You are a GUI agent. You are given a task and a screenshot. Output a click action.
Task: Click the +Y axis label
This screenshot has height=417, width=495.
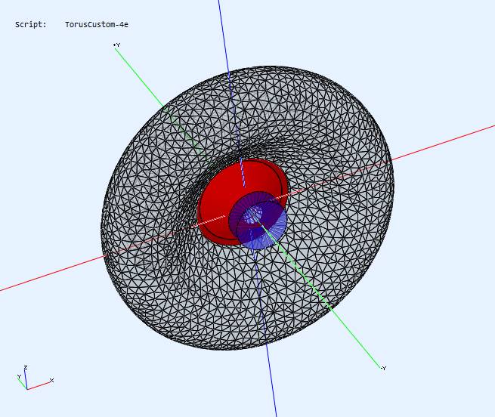pyautogui.click(x=116, y=45)
